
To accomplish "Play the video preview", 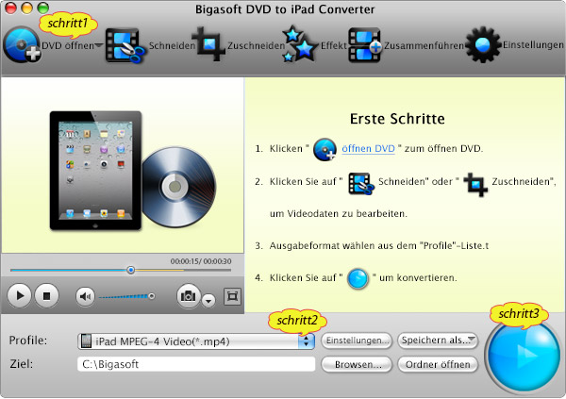I will click(20, 296).
